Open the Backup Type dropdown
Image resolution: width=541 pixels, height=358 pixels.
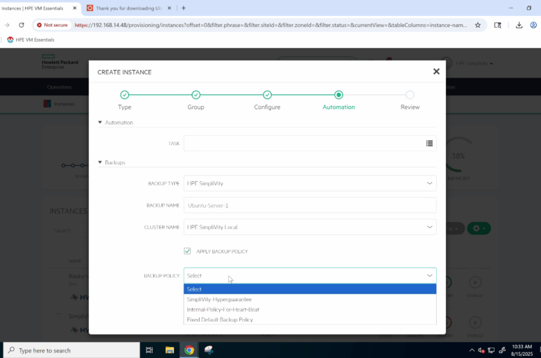309,183
